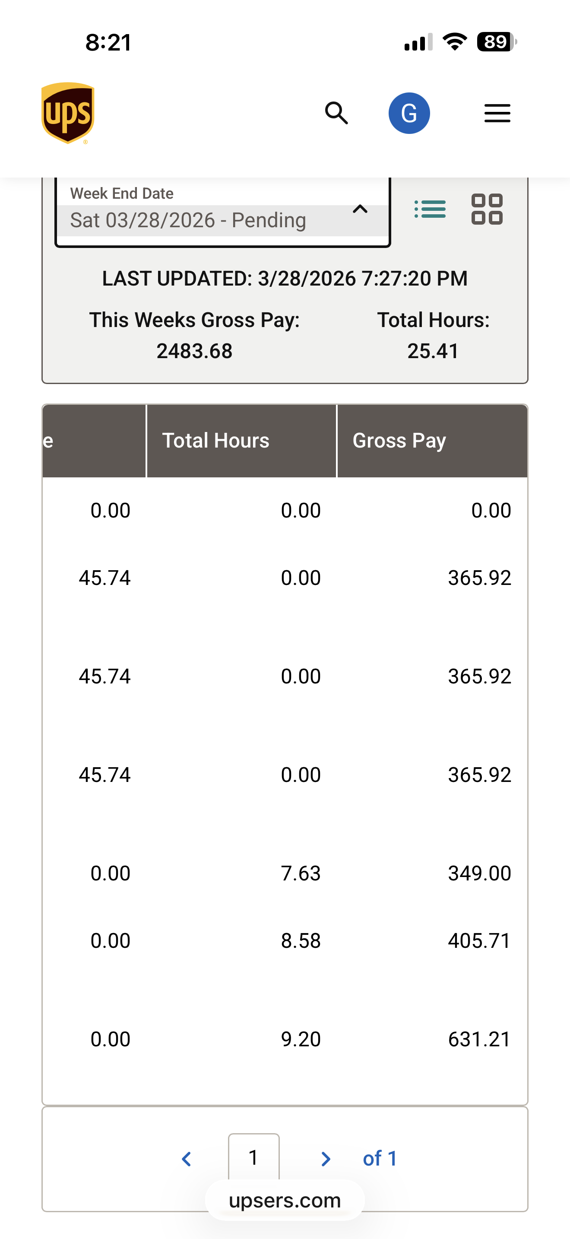Select the row with gross pay 631.21

[x=479, y=1039]
